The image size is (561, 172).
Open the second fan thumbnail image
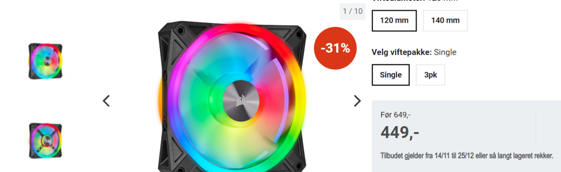pyautogui.click(x=46, y=140)
